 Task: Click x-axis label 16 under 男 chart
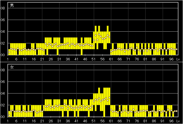click(x=33, y=59)
